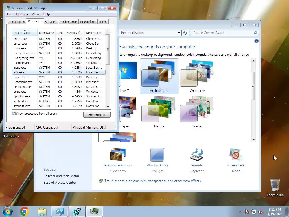Sort processes by Memory column
The width and height of the screenshot is (289, 217).
75,33
